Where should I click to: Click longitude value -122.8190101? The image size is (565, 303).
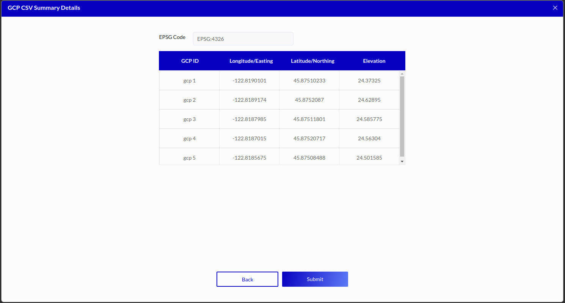[250, 81]
